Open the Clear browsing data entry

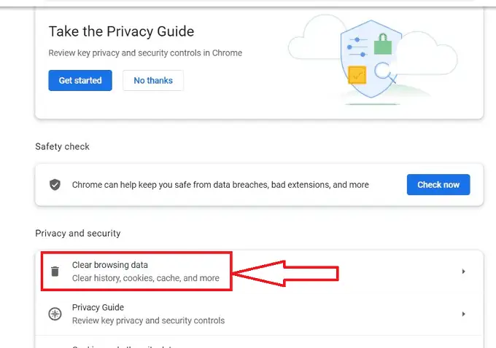tap(110, 265)
